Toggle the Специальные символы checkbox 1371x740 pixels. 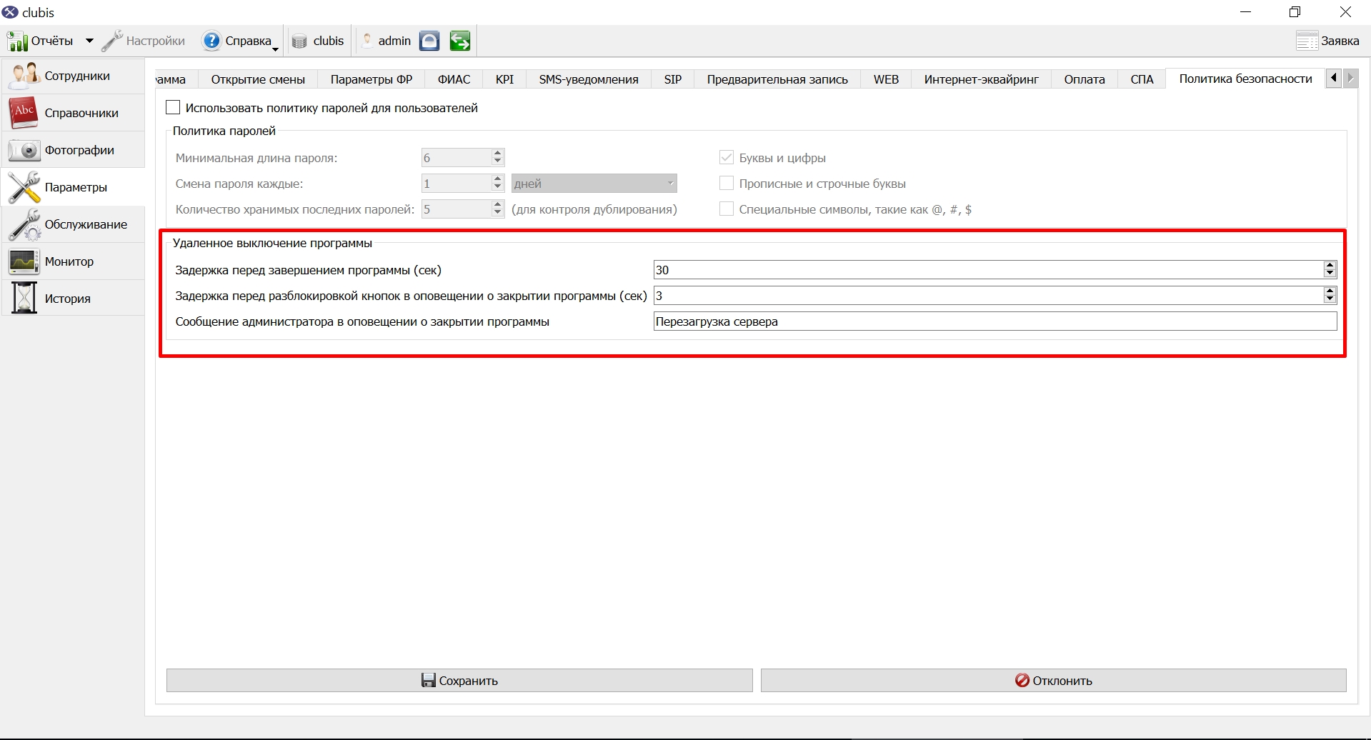pos(727,209)
